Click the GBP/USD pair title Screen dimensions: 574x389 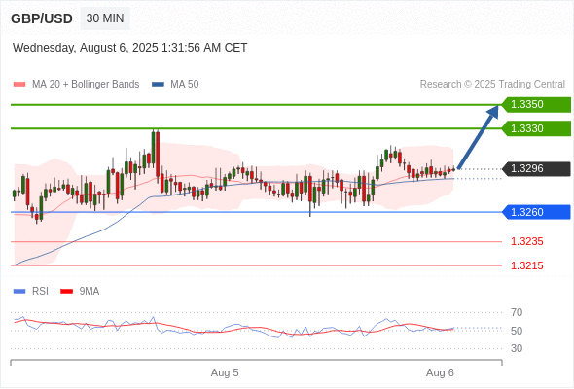pyautogui.click(x=42, y=18)
